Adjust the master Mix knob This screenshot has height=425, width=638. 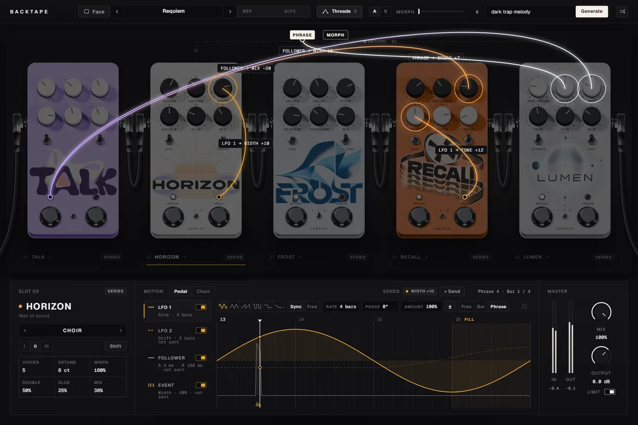point(601,312)
